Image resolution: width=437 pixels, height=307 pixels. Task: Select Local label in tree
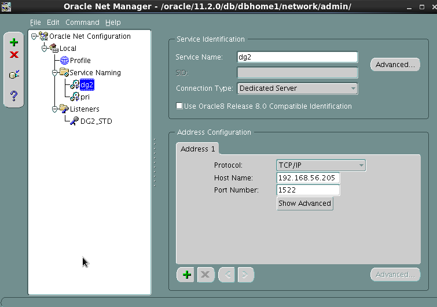coord(68,49)
